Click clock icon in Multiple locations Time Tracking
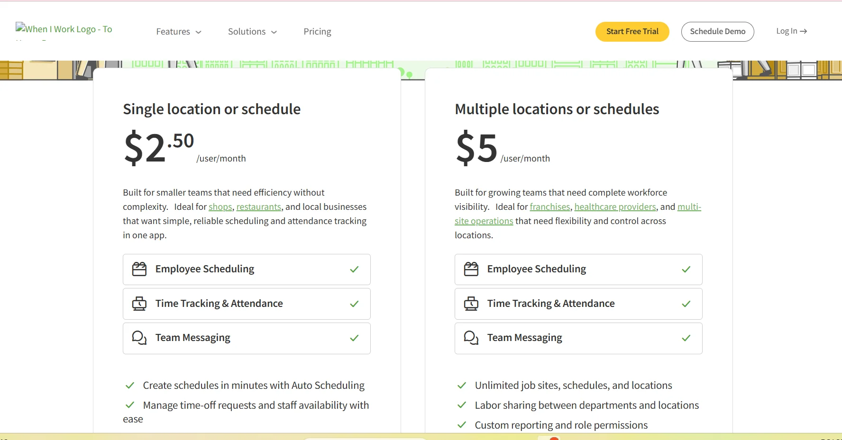This screenshot has width=842, height=440. click(471, 304)
